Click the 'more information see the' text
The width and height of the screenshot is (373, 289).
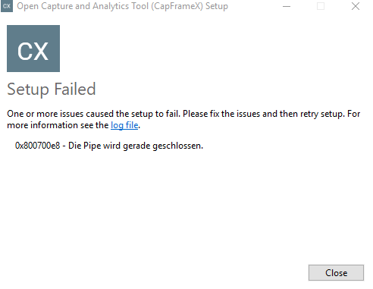point(58,125)
